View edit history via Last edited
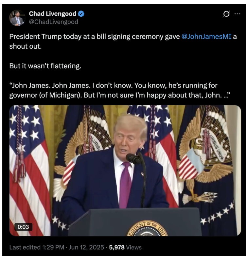The height and width of the screenshot is (260, 248). tap(25, 247)
